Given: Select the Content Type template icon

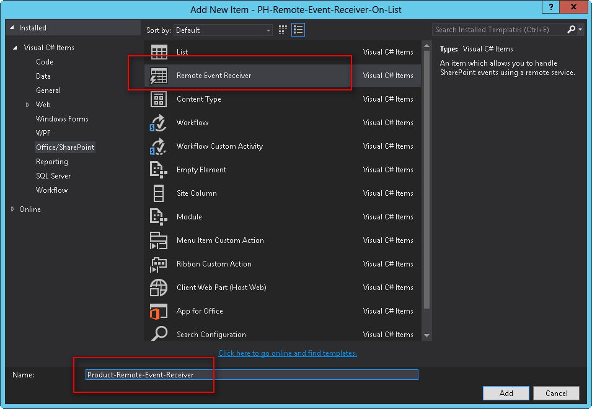Looking at the screenshot, I should pyautogui.click(x=159, y=99).
